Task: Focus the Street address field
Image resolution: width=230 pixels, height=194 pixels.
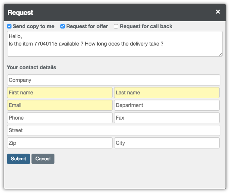Action: pos(113,130)
